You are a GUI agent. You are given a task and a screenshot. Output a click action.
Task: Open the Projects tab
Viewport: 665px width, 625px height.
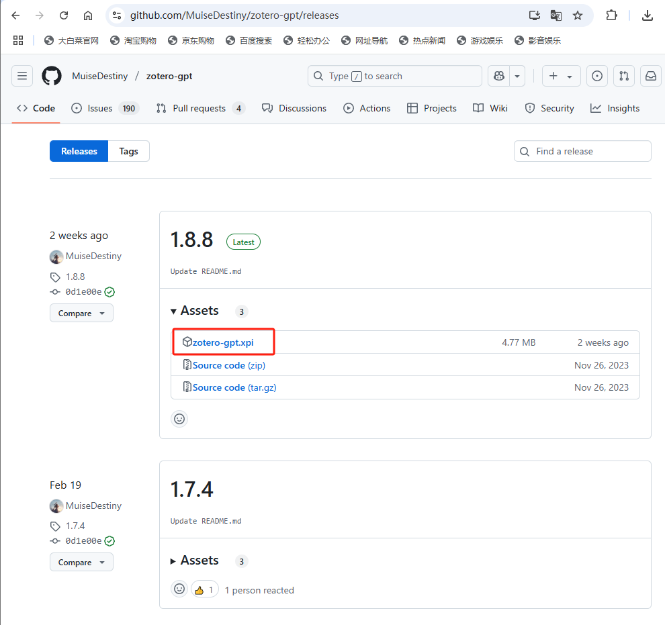[x=431, y=109]
